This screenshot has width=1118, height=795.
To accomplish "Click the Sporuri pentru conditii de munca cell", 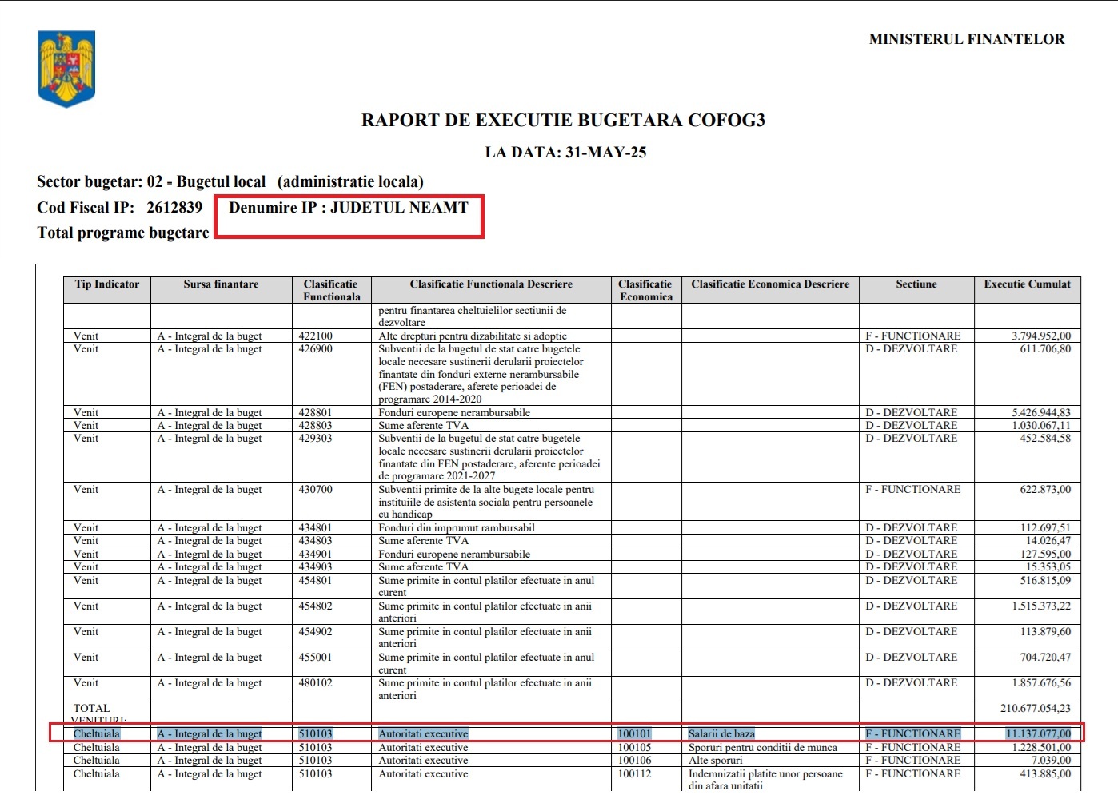I will click(x=763, y=748).
